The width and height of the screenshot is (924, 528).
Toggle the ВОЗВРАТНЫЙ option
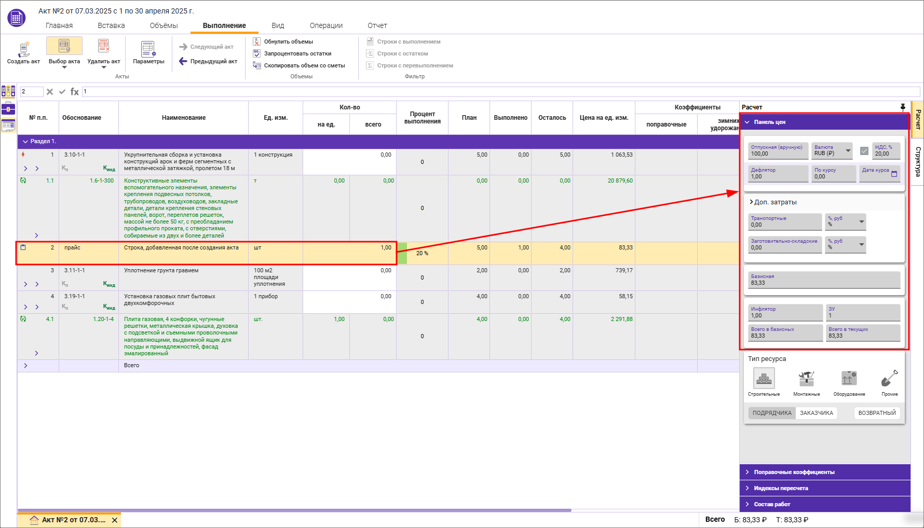877,413
